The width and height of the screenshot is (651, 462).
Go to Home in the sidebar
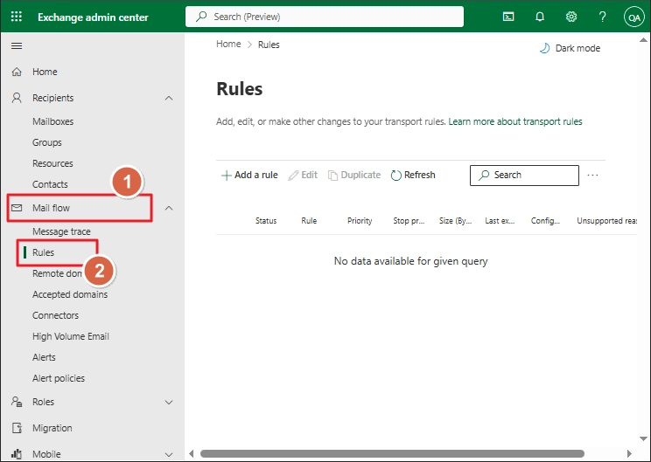pyautogui.click(x=45, y=72)
